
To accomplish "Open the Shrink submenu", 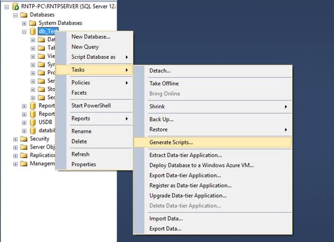I will pyautogui.click(x=213, y=106).
